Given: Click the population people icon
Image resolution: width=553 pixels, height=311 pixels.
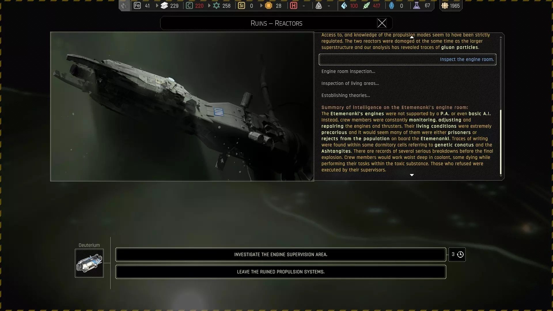Looking at the screenshot, I should [x=445, y=5].
